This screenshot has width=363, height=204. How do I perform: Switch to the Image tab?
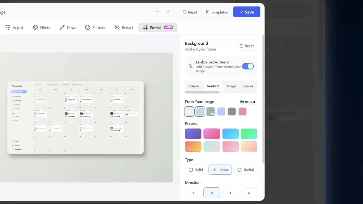231,86
